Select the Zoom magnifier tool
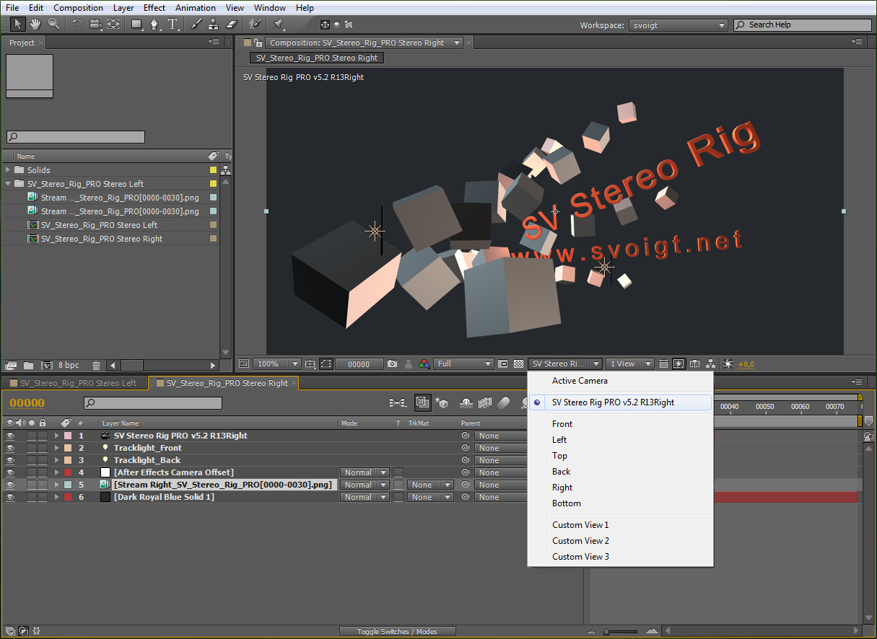The height and width of the screenshot is (639, 877). [53, 24]
